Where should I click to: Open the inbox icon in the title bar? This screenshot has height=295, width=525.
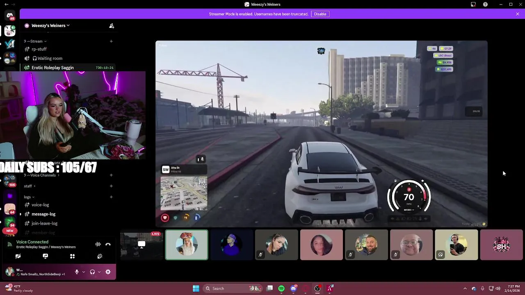coord(473,4)
